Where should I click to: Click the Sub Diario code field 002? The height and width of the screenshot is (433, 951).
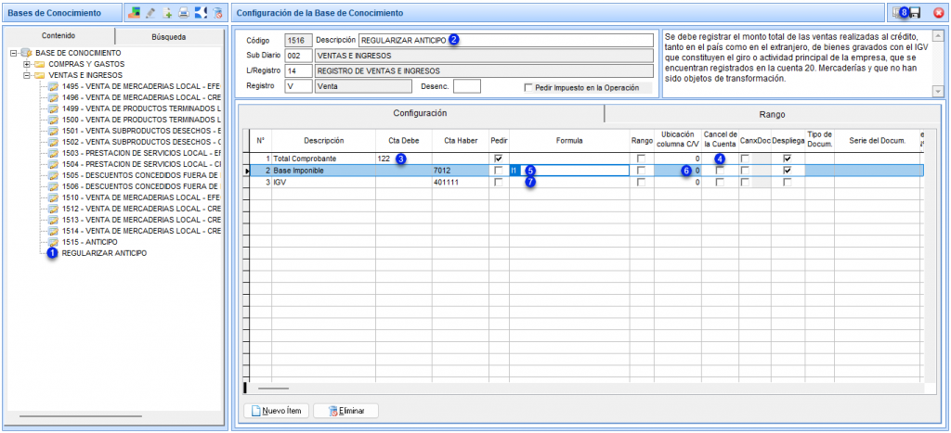[x=298, y=56]
